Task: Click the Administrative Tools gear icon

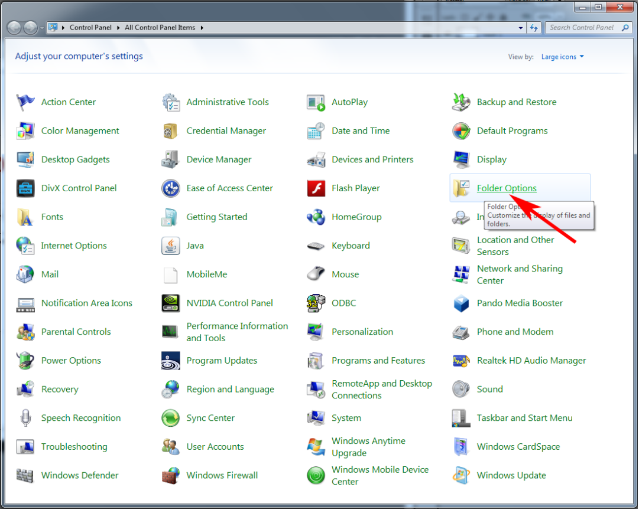Action: coord(170,102)
